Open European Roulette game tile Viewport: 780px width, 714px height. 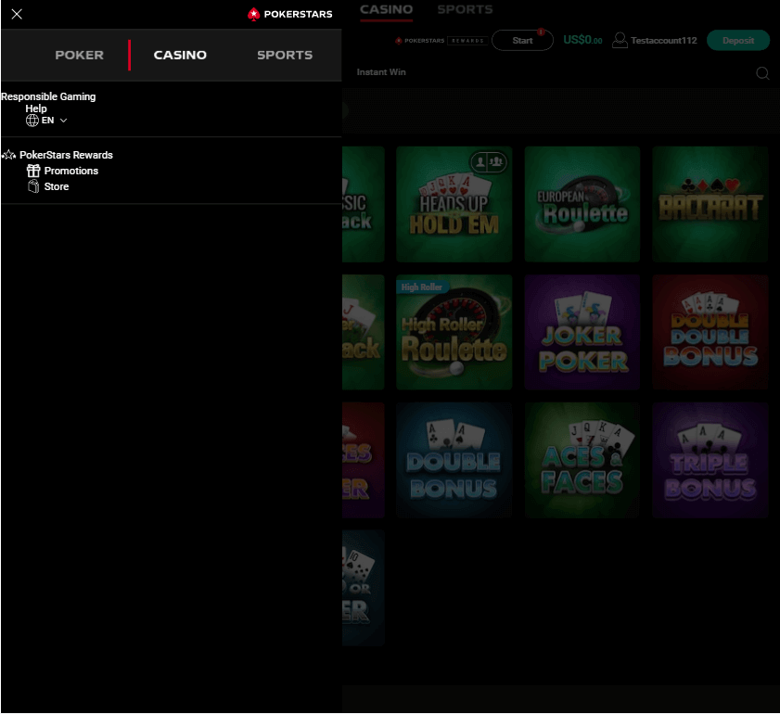click(582, 204)
